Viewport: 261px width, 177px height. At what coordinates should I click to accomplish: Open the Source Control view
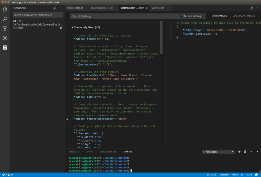(x=5, y=29)
